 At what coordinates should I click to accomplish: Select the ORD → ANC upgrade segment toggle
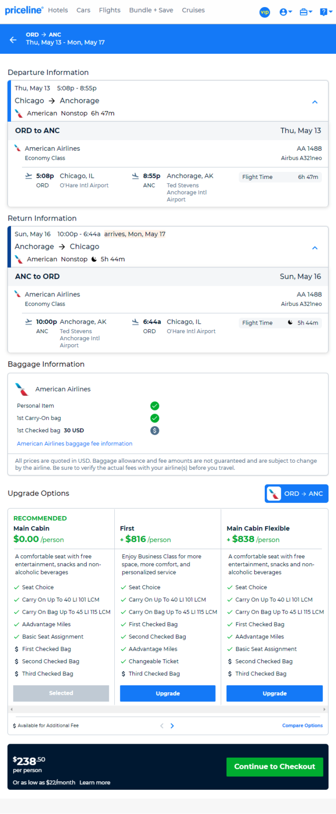[296, 493]
